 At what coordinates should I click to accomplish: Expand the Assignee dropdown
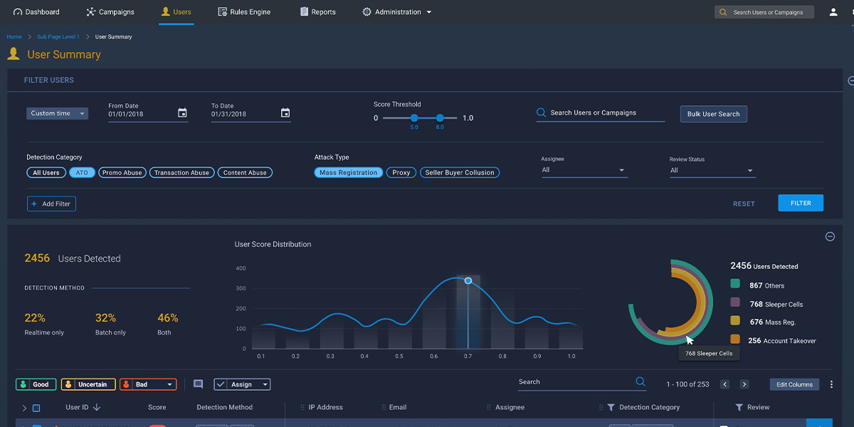(x=584, y=171)
